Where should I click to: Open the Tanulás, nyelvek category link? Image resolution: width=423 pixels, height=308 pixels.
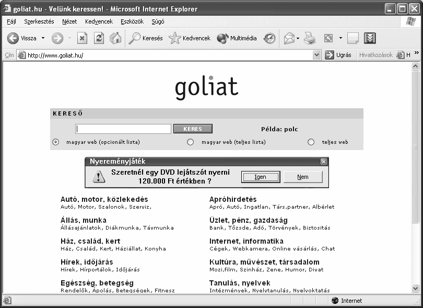click(x=240, y=283)
